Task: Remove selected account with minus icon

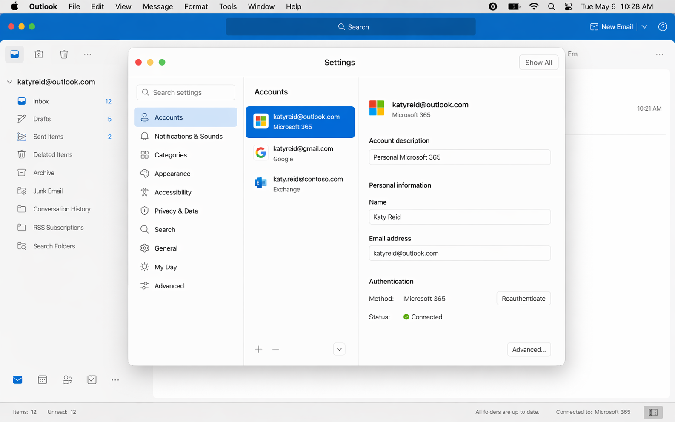Action: pyautogui.click(x=276, y=349)
